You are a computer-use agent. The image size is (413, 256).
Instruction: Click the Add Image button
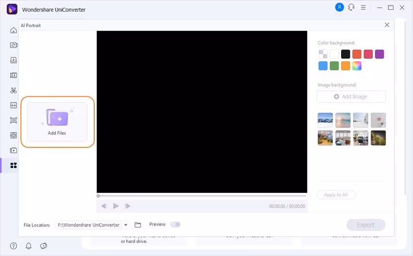point(351,96)
